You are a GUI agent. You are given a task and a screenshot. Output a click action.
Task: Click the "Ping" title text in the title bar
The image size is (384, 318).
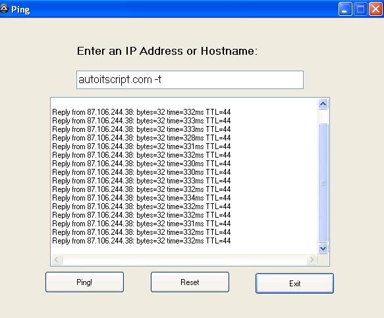click(20, 10)
